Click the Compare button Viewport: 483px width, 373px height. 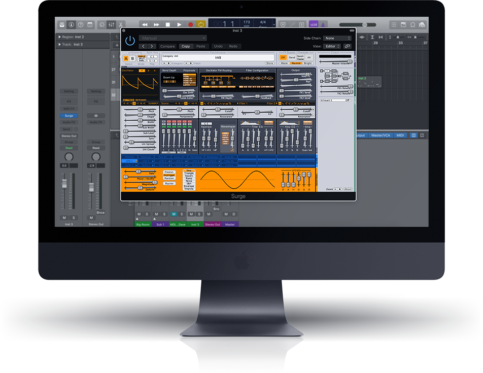pos(167,46)
